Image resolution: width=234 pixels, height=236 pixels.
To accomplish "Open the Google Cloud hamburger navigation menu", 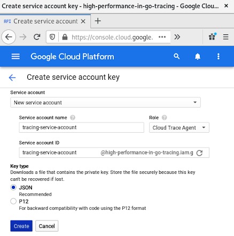I will pos(15,57).
